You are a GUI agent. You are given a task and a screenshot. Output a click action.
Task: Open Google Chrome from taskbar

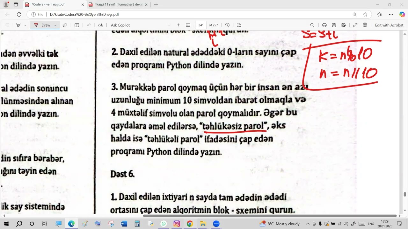pyautogui.click(x=190, y=224)
